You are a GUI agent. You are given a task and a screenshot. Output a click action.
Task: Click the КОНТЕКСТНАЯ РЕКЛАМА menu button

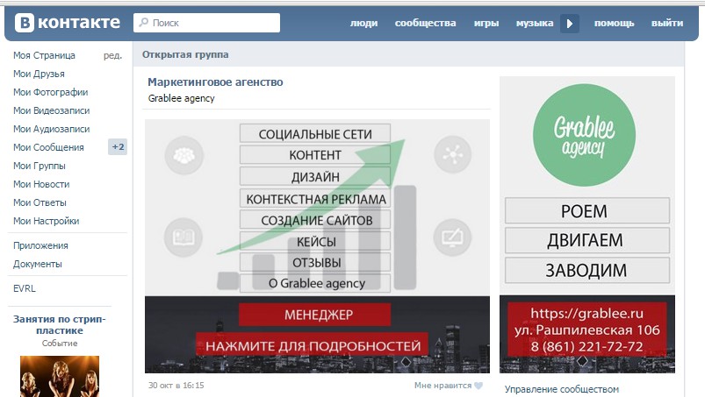(315, 198)
